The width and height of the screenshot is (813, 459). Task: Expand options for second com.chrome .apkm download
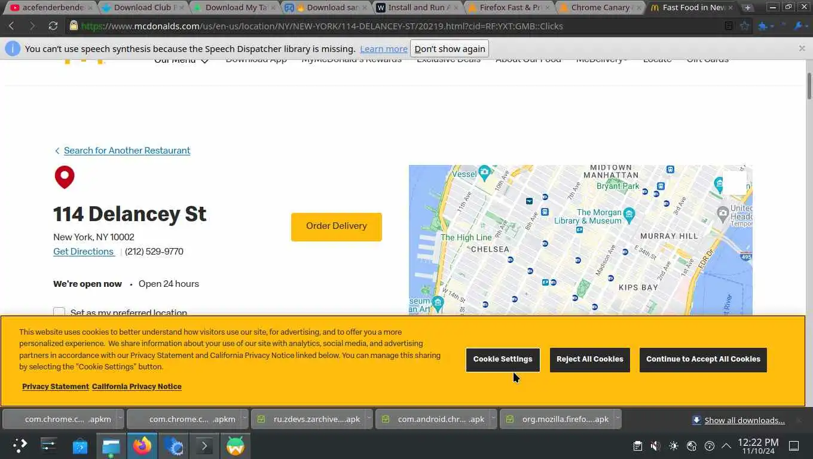click(x=244, y=419)
